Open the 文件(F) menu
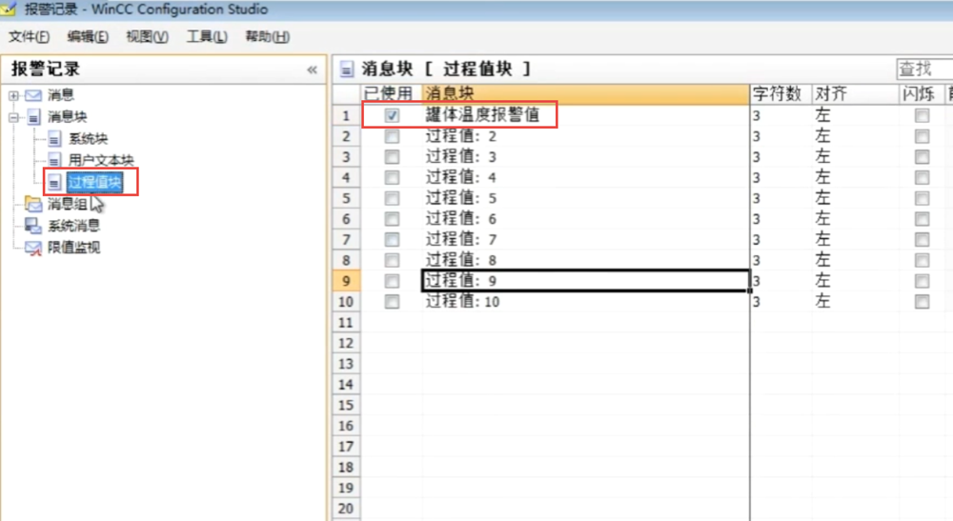Viewport: 953px width, 521px height. [x=29, y=36]
